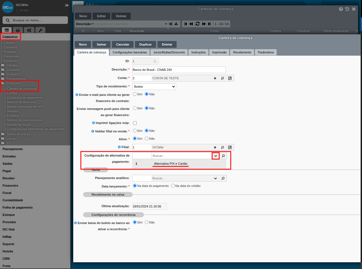
Task: Open the wrench tools icon tab in sidebar
Action: point(40,30)
